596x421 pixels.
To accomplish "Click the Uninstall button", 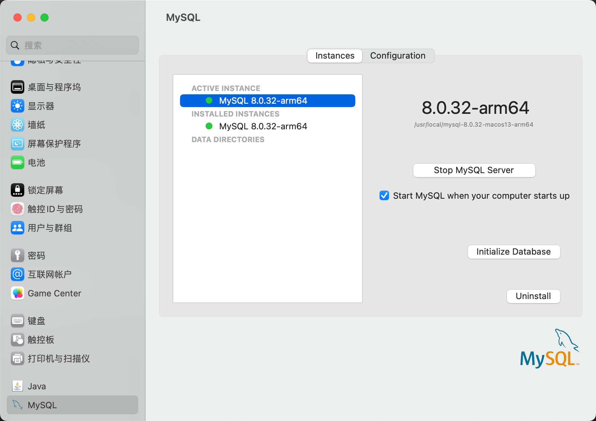I will (533, 296).
